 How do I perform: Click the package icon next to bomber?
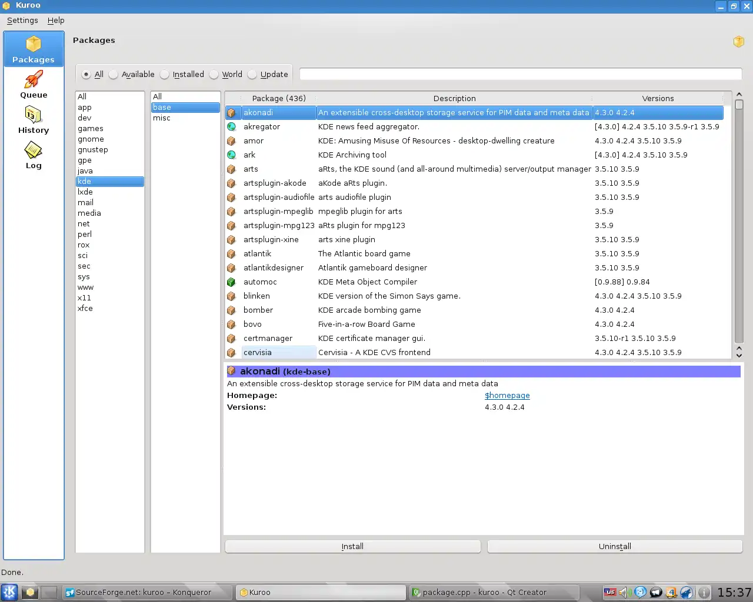(231, 310)
